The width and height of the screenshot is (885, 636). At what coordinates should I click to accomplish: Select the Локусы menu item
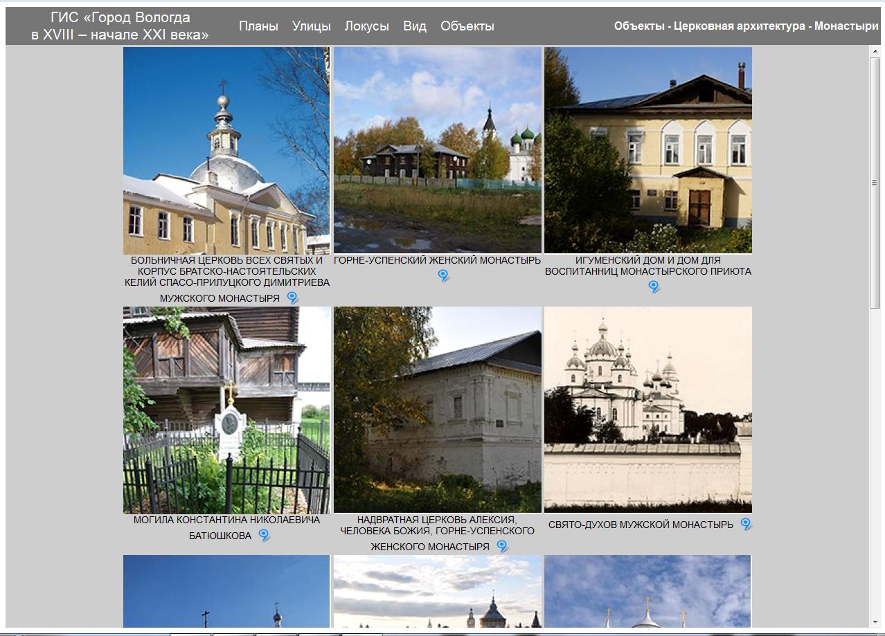(x=366, y=26)
